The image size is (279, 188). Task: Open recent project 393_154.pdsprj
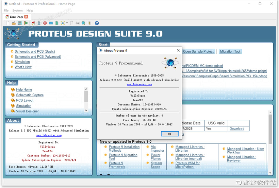[225, 76]
